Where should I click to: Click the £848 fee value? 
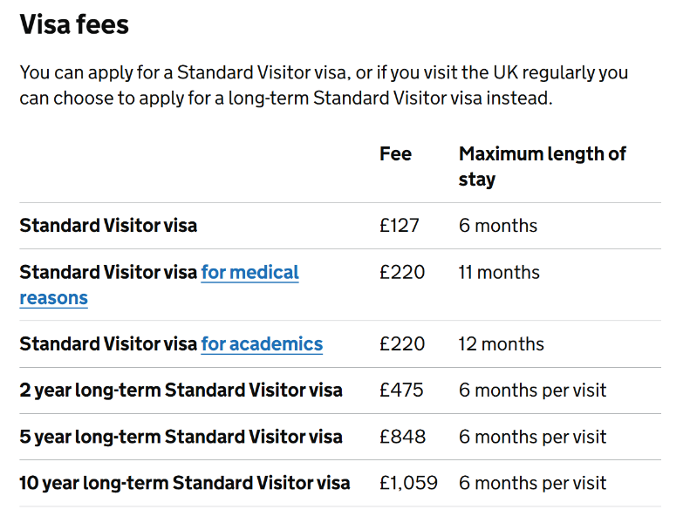point(402,437)
